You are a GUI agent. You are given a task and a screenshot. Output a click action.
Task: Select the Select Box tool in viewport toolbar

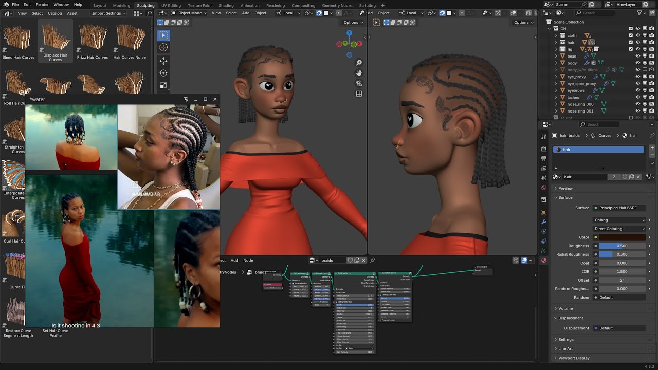(x=163, y=35)
